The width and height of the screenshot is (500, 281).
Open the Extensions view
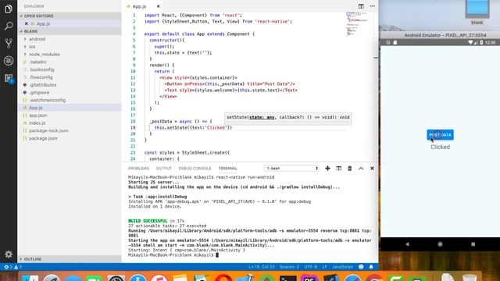coord(9,78)
